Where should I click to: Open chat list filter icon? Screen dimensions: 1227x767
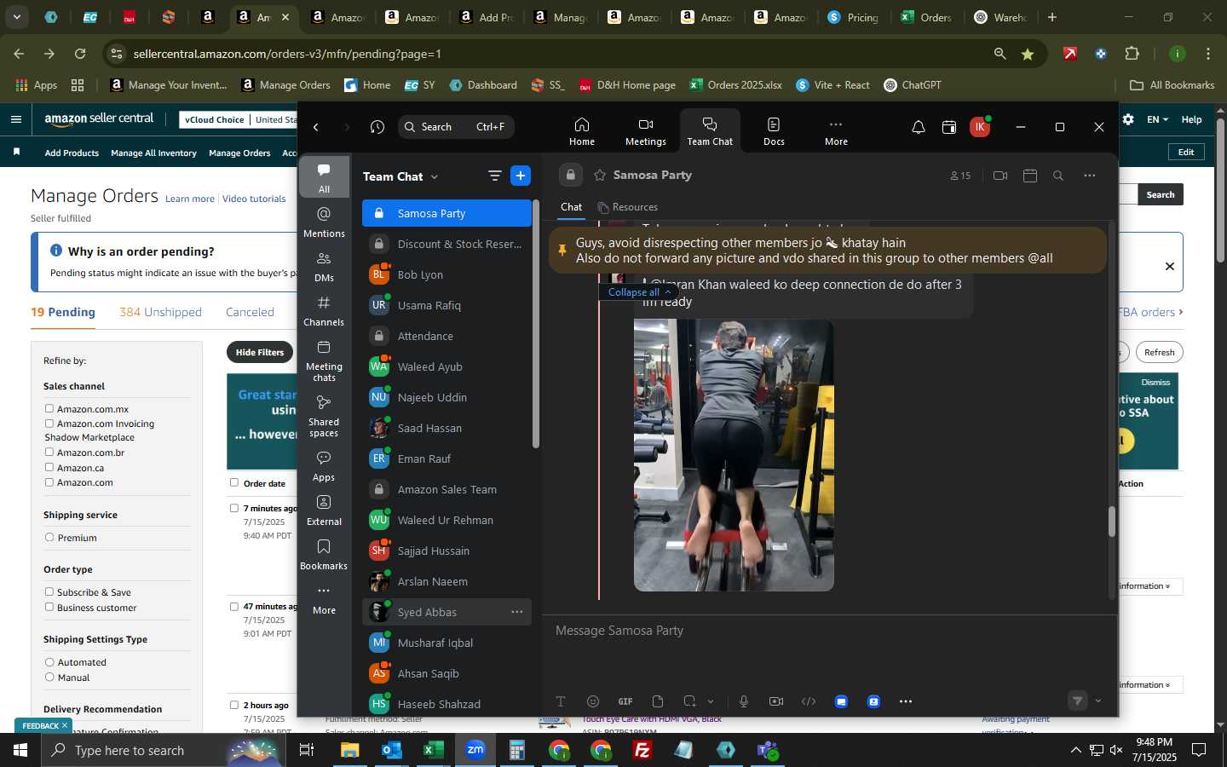(x=494, y=176)
